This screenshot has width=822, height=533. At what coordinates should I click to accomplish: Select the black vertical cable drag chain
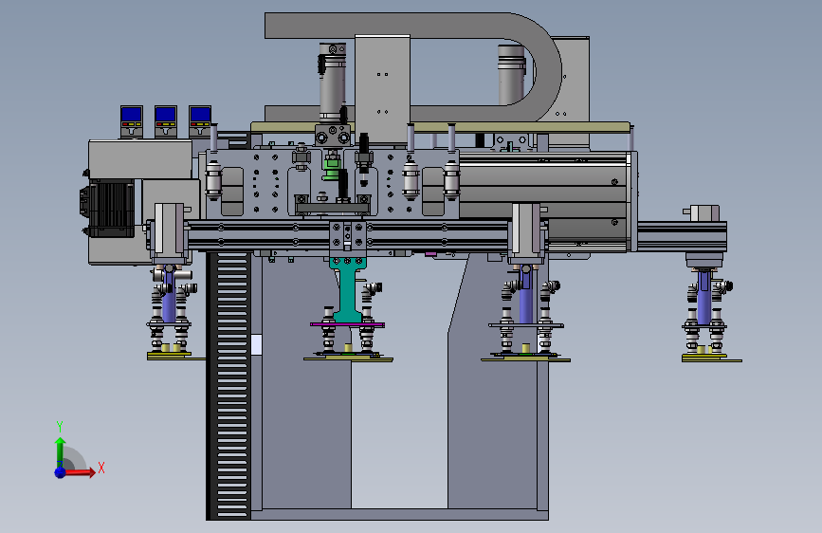[x=228, y=386]
